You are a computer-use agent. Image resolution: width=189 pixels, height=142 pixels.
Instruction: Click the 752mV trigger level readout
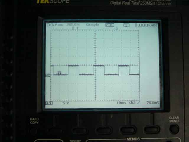point(153,103)
